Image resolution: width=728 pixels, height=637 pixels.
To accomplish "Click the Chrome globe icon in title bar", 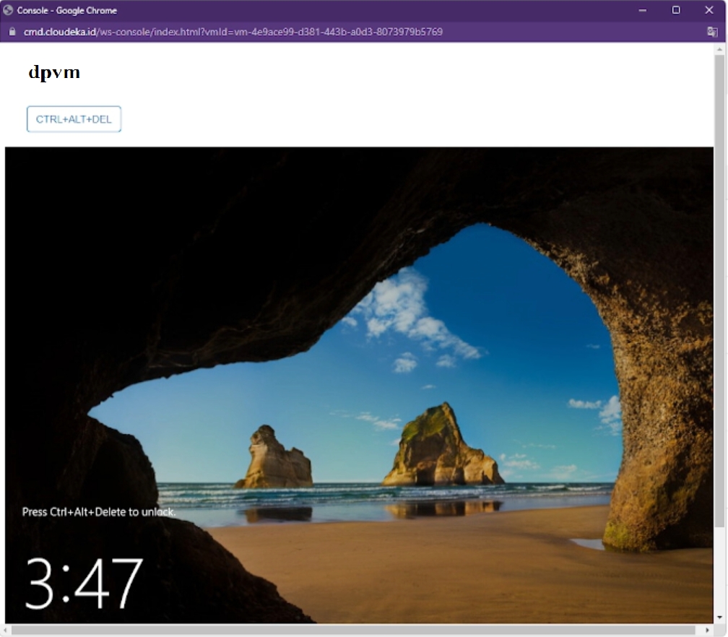I will click(x=9, y=10).
